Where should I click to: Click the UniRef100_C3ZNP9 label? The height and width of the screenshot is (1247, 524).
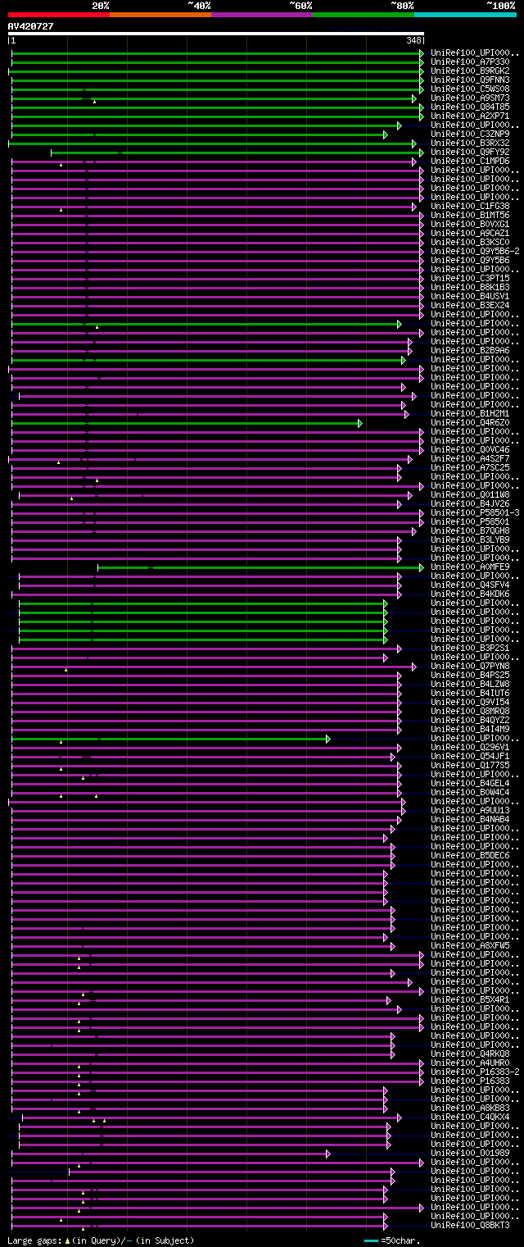[470, 134]
